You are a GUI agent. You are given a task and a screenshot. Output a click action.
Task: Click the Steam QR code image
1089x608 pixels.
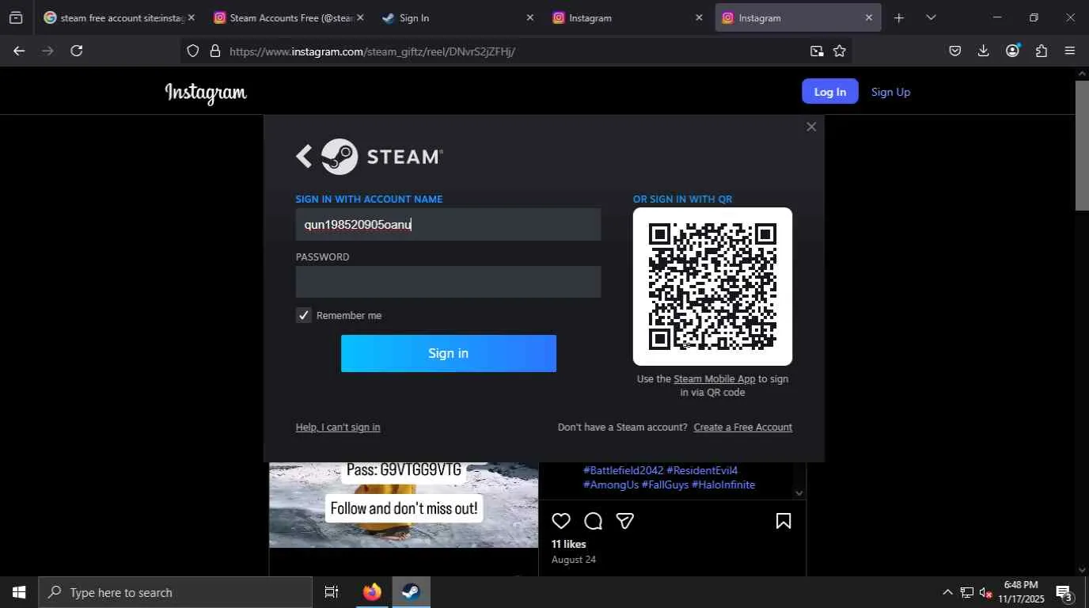[x=712, y=287]
